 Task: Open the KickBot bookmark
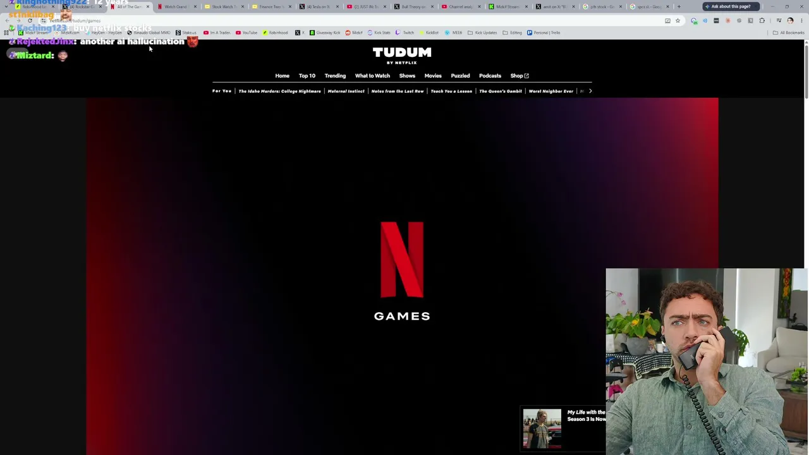pos(429,33)
